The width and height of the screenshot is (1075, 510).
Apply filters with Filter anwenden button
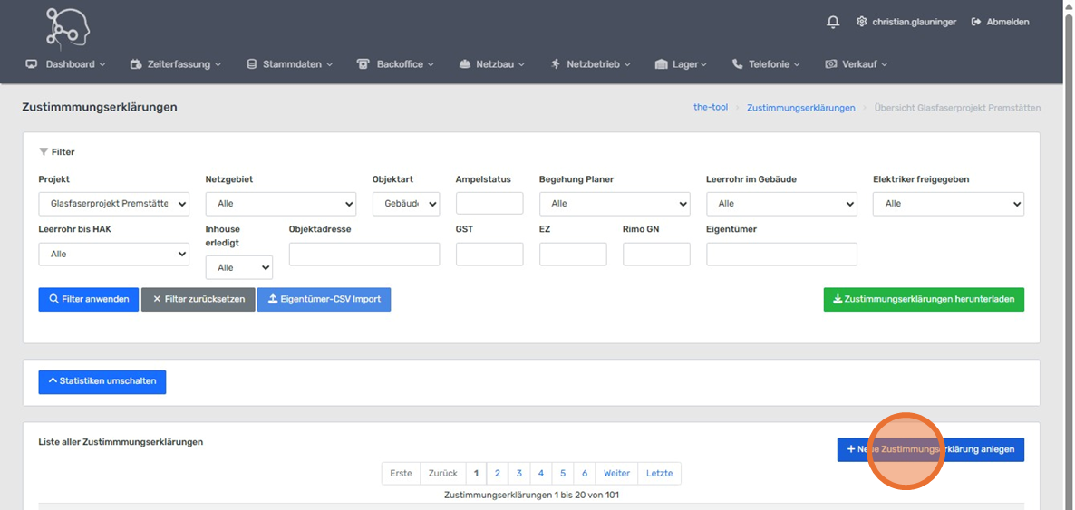coord(89,300)
